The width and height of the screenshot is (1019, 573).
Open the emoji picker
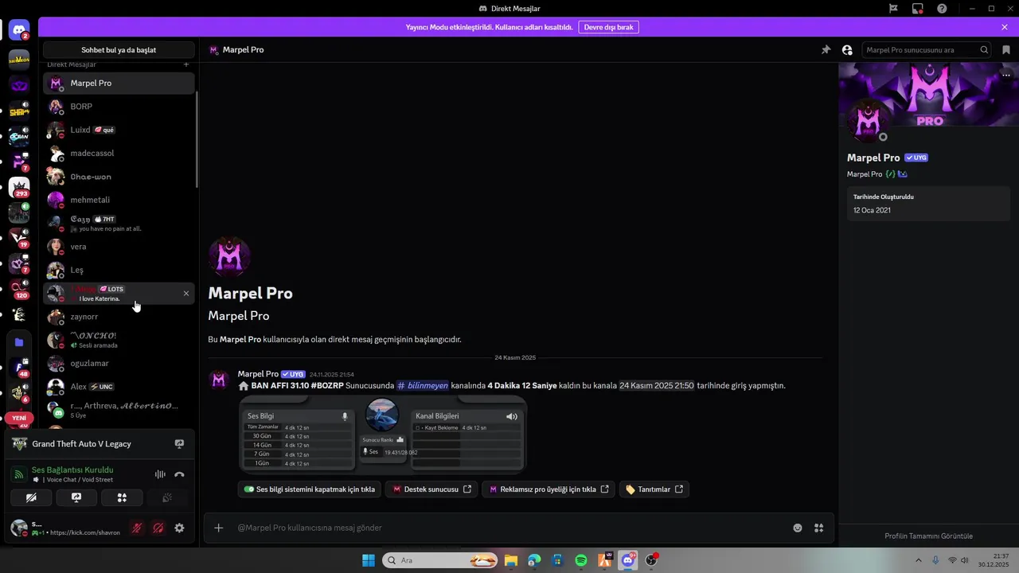tap(798, 528)
